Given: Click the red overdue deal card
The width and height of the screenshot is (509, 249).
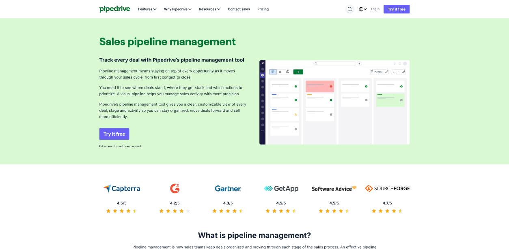Looking at the screenshot, I should [320, 86].
